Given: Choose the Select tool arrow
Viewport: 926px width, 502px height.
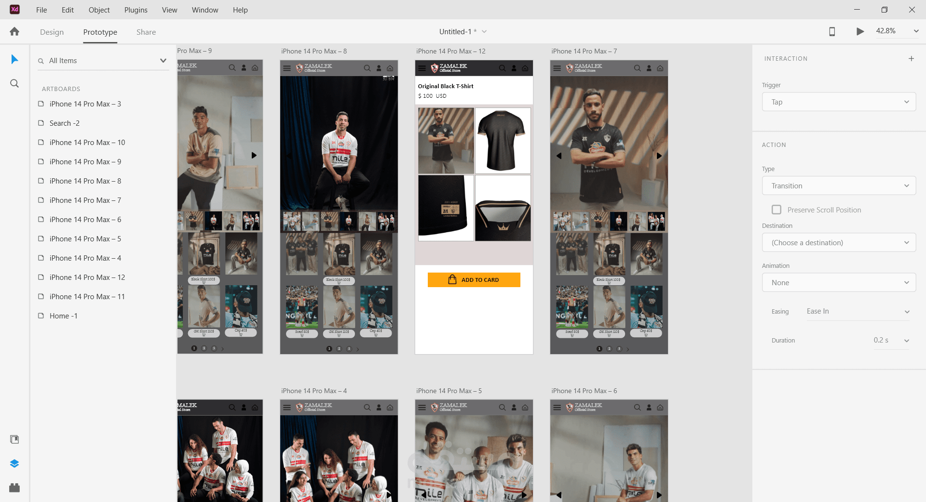Looking at the screenshot, I should tap(14, 59).
